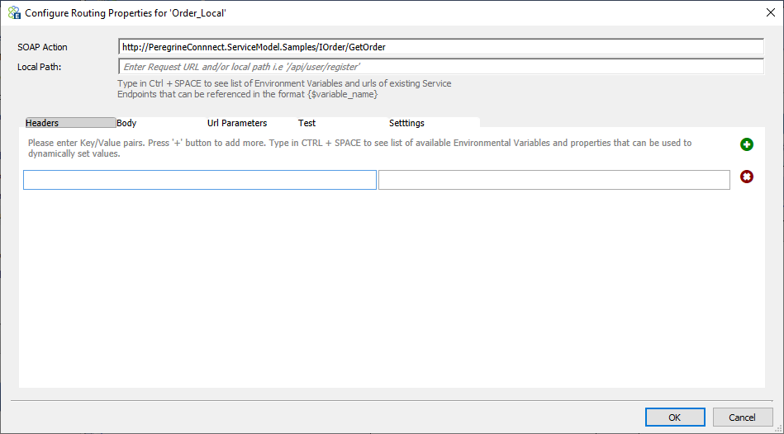Click the SOAP Action label
This screenshot has height=434, width=784.
[42, 47]
